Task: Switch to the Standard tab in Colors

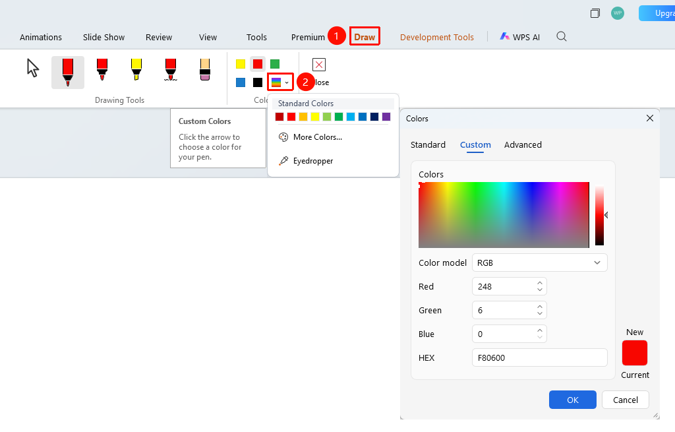Action: pos(428,144)
